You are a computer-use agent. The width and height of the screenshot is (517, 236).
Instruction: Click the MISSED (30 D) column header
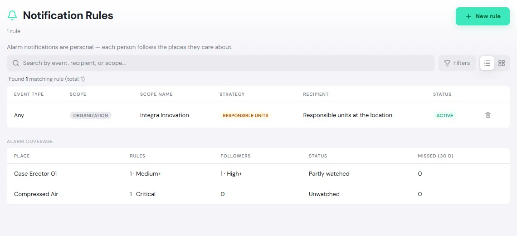pyautogui.click(x=435, y=156)
